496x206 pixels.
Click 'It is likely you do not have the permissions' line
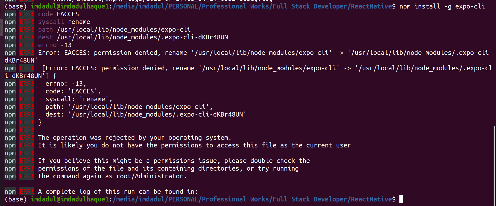[194, 145]
